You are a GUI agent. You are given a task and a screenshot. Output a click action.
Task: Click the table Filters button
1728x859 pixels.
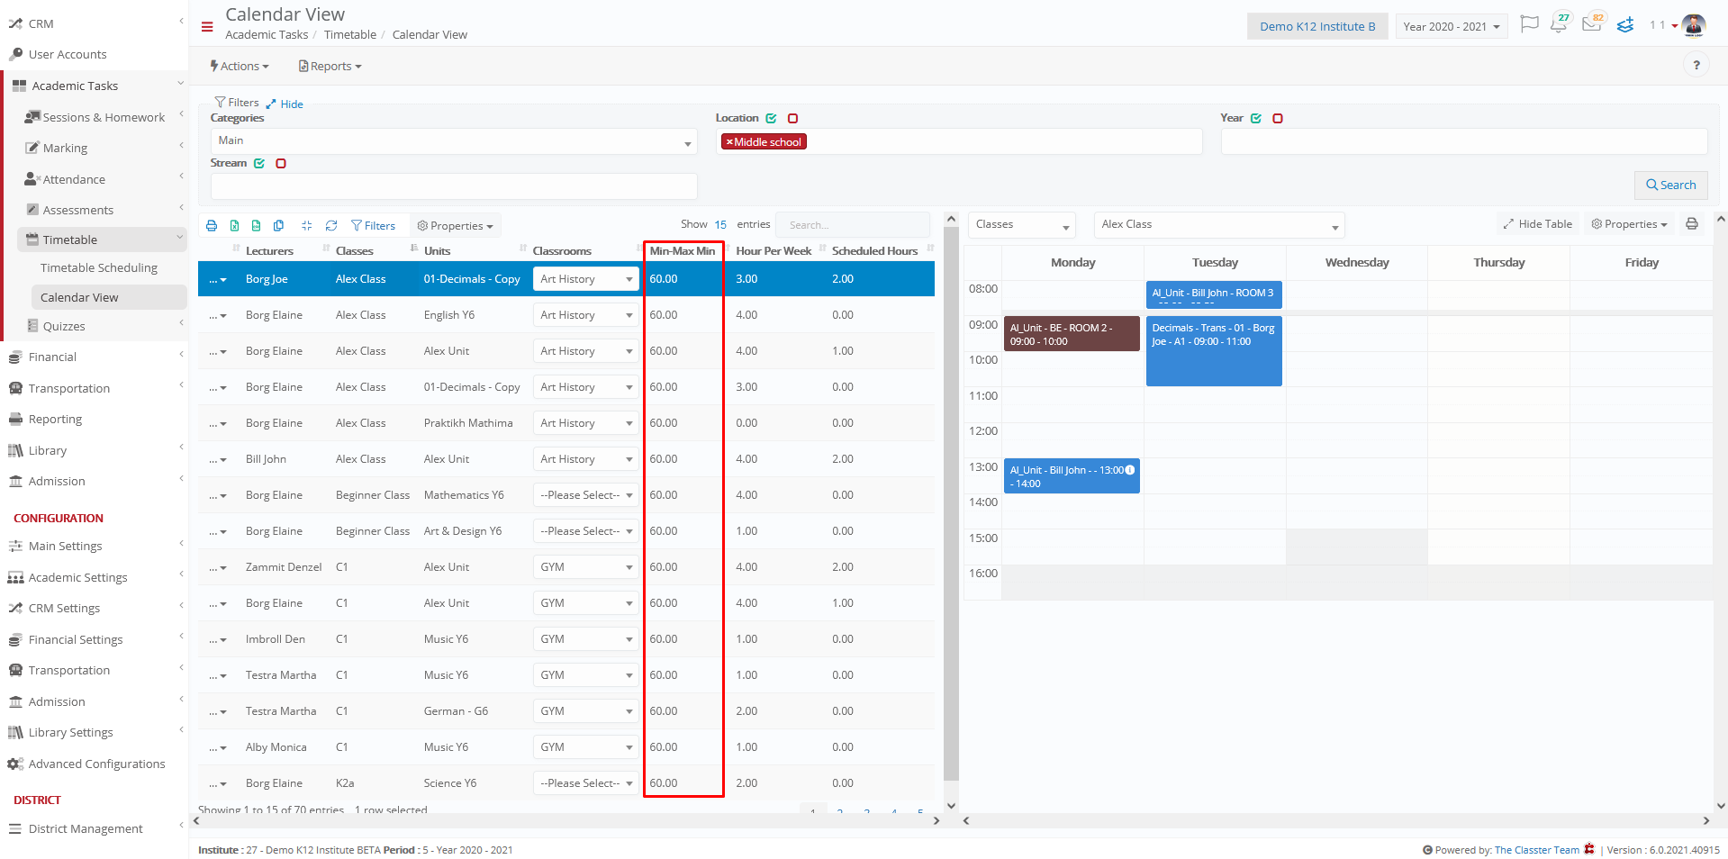click(373, 226)
